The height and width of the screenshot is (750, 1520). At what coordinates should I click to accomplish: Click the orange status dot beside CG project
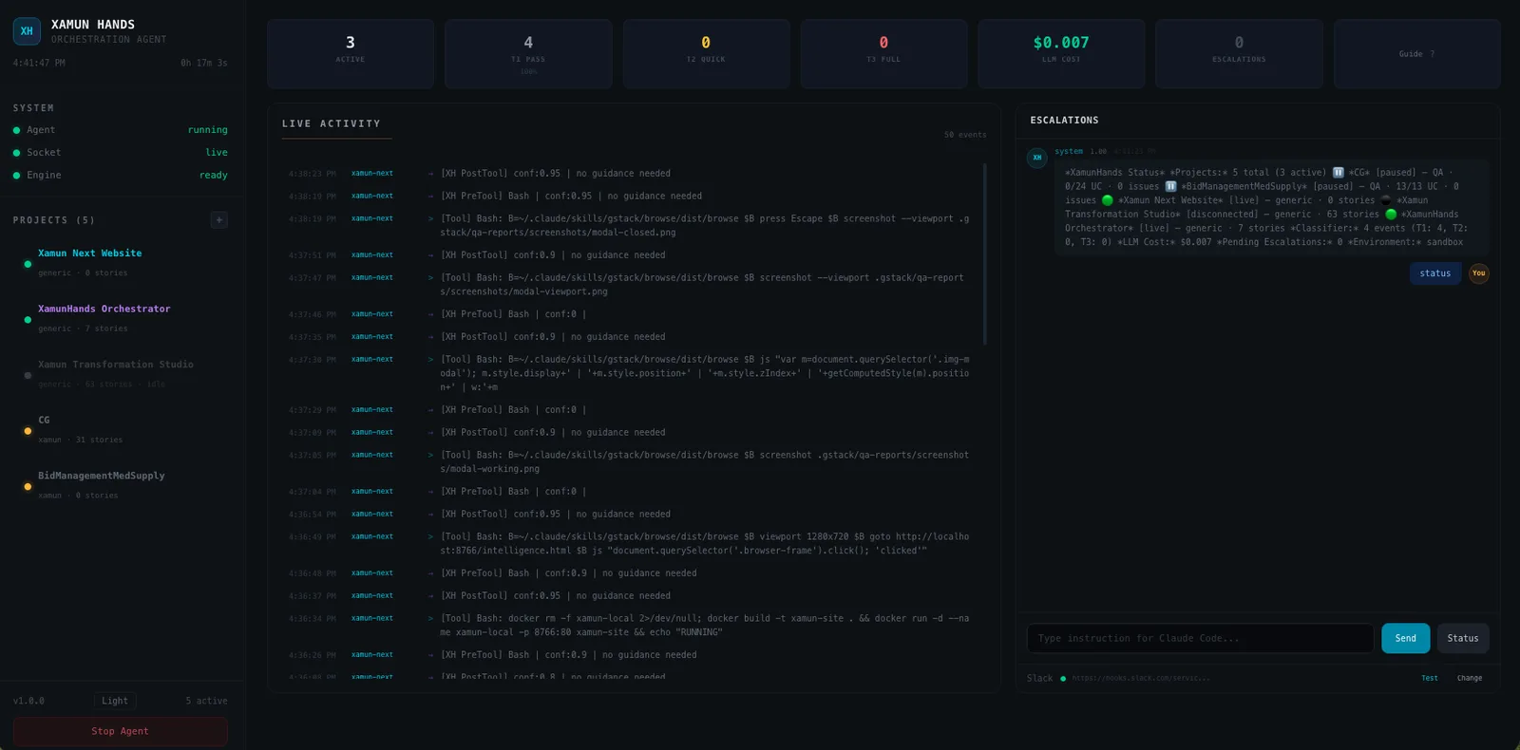click(28, 431)
